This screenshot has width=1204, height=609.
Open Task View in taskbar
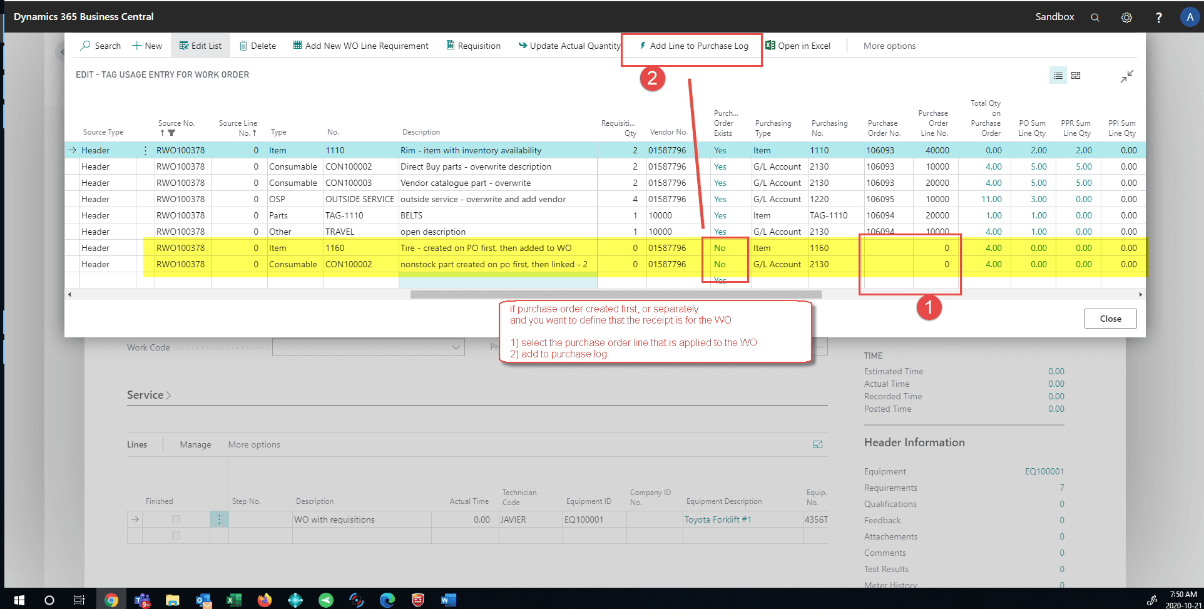[79, 600]
